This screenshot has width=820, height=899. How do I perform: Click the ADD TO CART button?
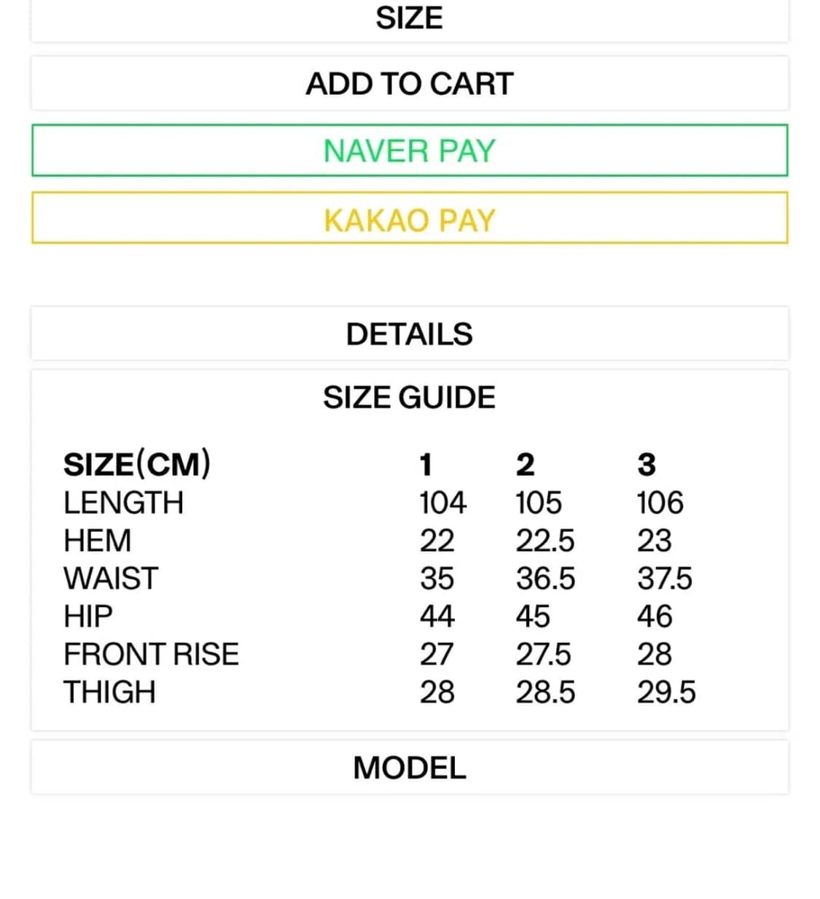(409, 84)
